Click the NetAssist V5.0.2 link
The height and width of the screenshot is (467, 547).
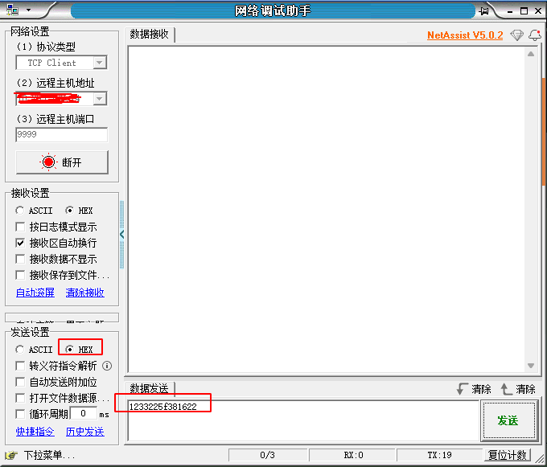464,35
